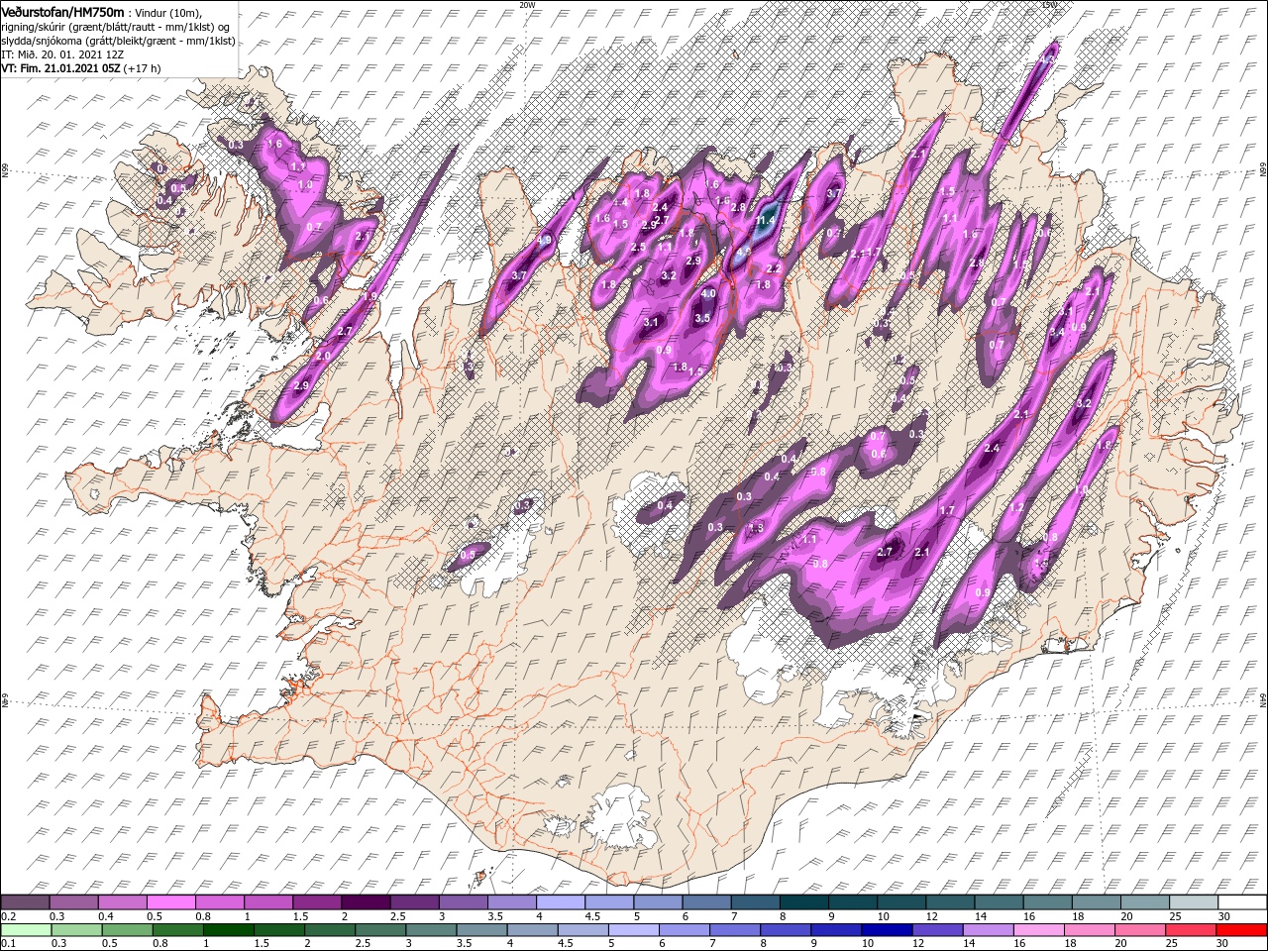Click the 3.5 value on the map
This screenshot has width=1268, height=951.
702,318
